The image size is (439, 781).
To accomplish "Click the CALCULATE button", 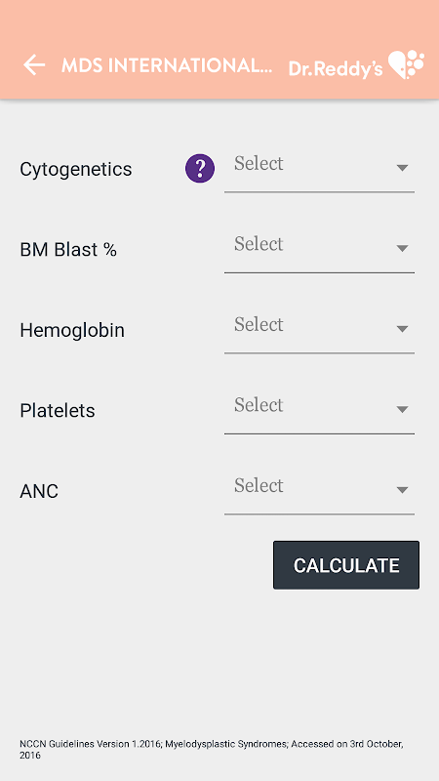I will (x=346, y=565).
